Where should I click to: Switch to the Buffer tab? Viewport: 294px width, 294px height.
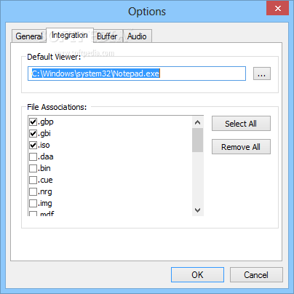point(107,36)
